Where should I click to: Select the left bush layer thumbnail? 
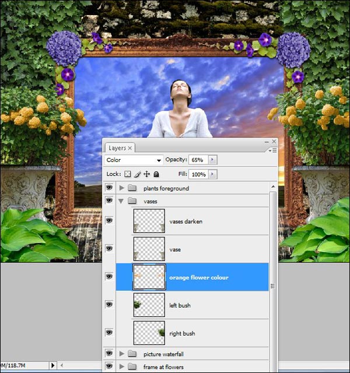click(x=149, y=305)
